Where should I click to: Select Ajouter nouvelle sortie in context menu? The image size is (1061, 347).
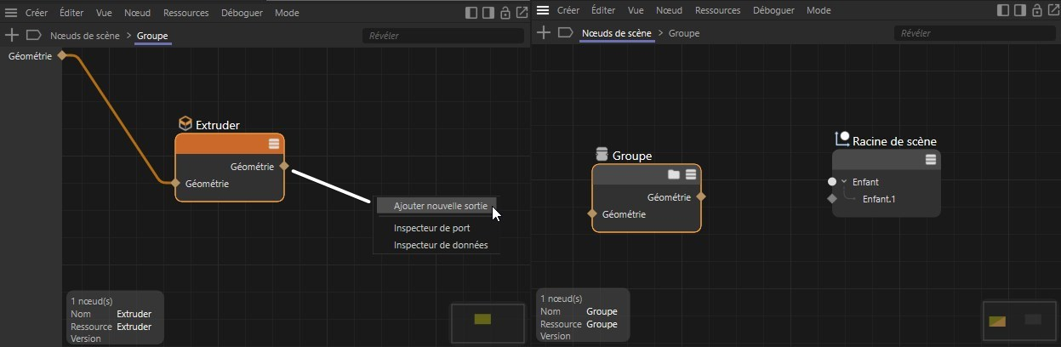tap(436, 206)
